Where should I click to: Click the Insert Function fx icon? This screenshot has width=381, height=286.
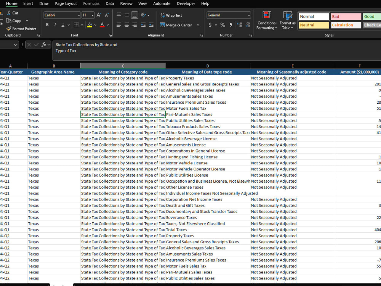tap(44, 45)
